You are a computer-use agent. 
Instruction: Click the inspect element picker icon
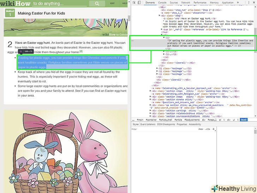[x=135, y=2]
